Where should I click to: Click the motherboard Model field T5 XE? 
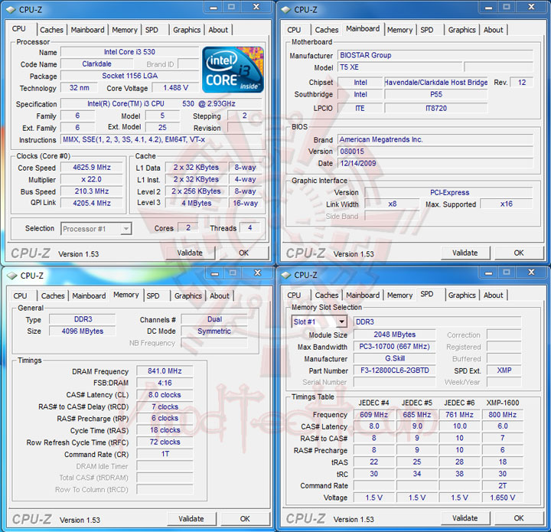coord(400,67)
